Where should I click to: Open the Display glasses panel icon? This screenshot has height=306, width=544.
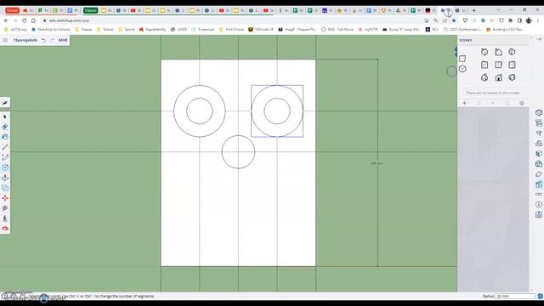[x=538, y=195]
